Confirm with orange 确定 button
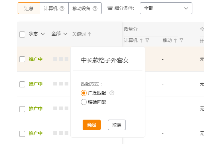 click(92, 125)
